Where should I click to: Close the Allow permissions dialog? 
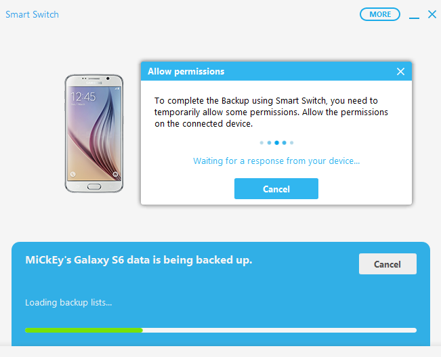tap(400, 71)
